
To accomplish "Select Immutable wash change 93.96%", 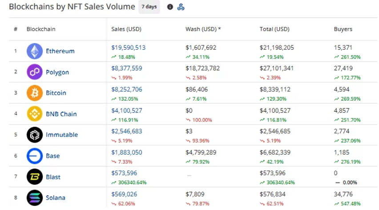I will tap(201, 141).
